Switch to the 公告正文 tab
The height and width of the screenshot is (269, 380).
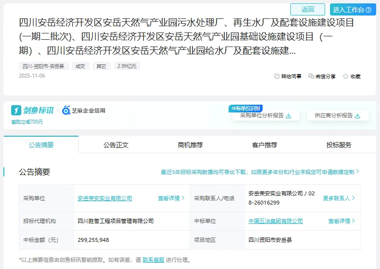[x=116, y=145]
